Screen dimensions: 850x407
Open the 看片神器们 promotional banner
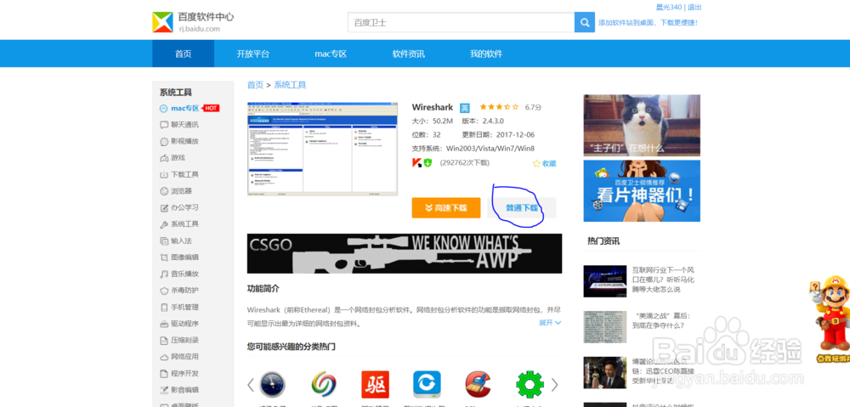tap(642, 191)
